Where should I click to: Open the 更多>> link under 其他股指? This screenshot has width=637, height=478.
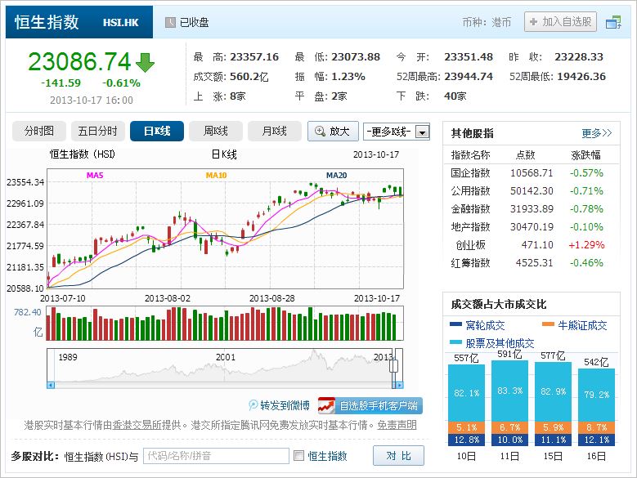click(x=596, y=133)
